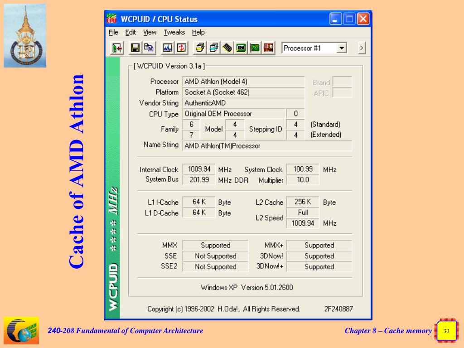Click the yellow stacked-windows toolbar icon
The width and height of the screenshot is (464, 348).
point(200,48)
